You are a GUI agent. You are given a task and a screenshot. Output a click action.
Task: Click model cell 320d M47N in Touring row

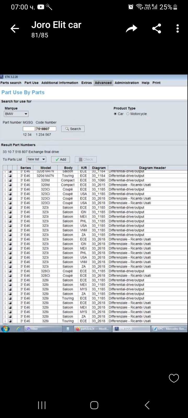(x=45, y=176)
